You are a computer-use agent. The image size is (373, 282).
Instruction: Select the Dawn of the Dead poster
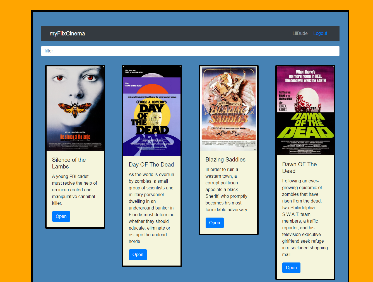coord(305,111)
